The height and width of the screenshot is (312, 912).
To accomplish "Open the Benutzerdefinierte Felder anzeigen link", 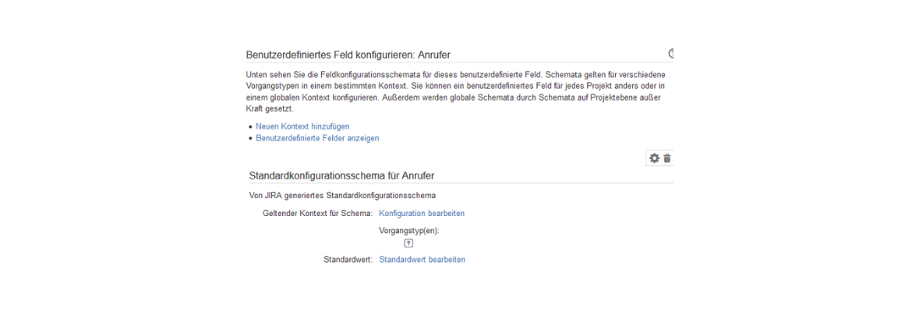I will (x=317, y=138).
